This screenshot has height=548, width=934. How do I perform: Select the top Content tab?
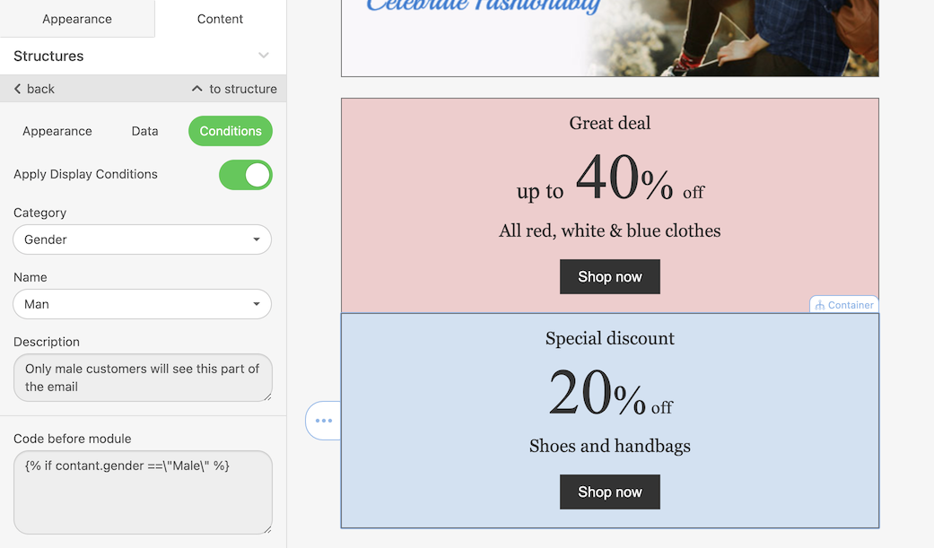(220, 19)
